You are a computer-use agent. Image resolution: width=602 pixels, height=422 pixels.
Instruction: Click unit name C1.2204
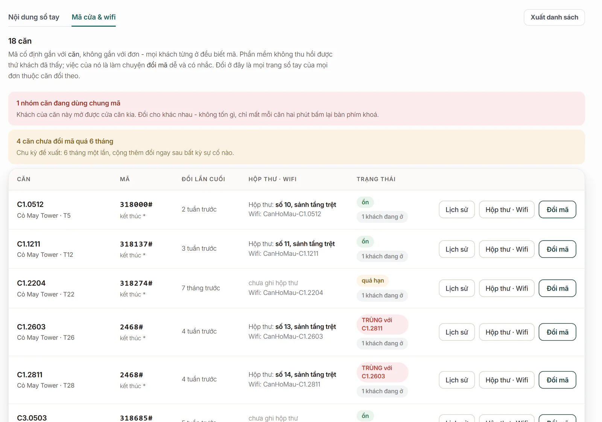pyautogui.click(x=31, y=283)
